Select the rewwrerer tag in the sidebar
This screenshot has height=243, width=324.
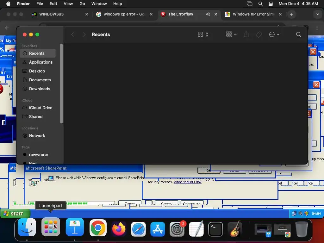38,155
